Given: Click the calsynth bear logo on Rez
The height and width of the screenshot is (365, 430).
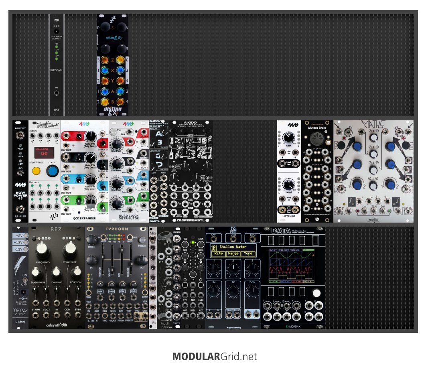Looking at the screenshot, I should (x=64, y=325).
